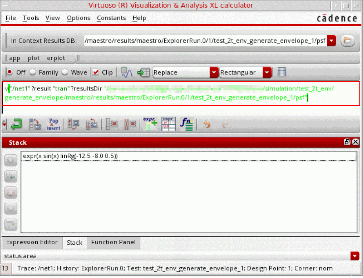This screenshot has width=363, height=278.
Task: Click the plot waveform icon
Action: [x=127, y=73]
